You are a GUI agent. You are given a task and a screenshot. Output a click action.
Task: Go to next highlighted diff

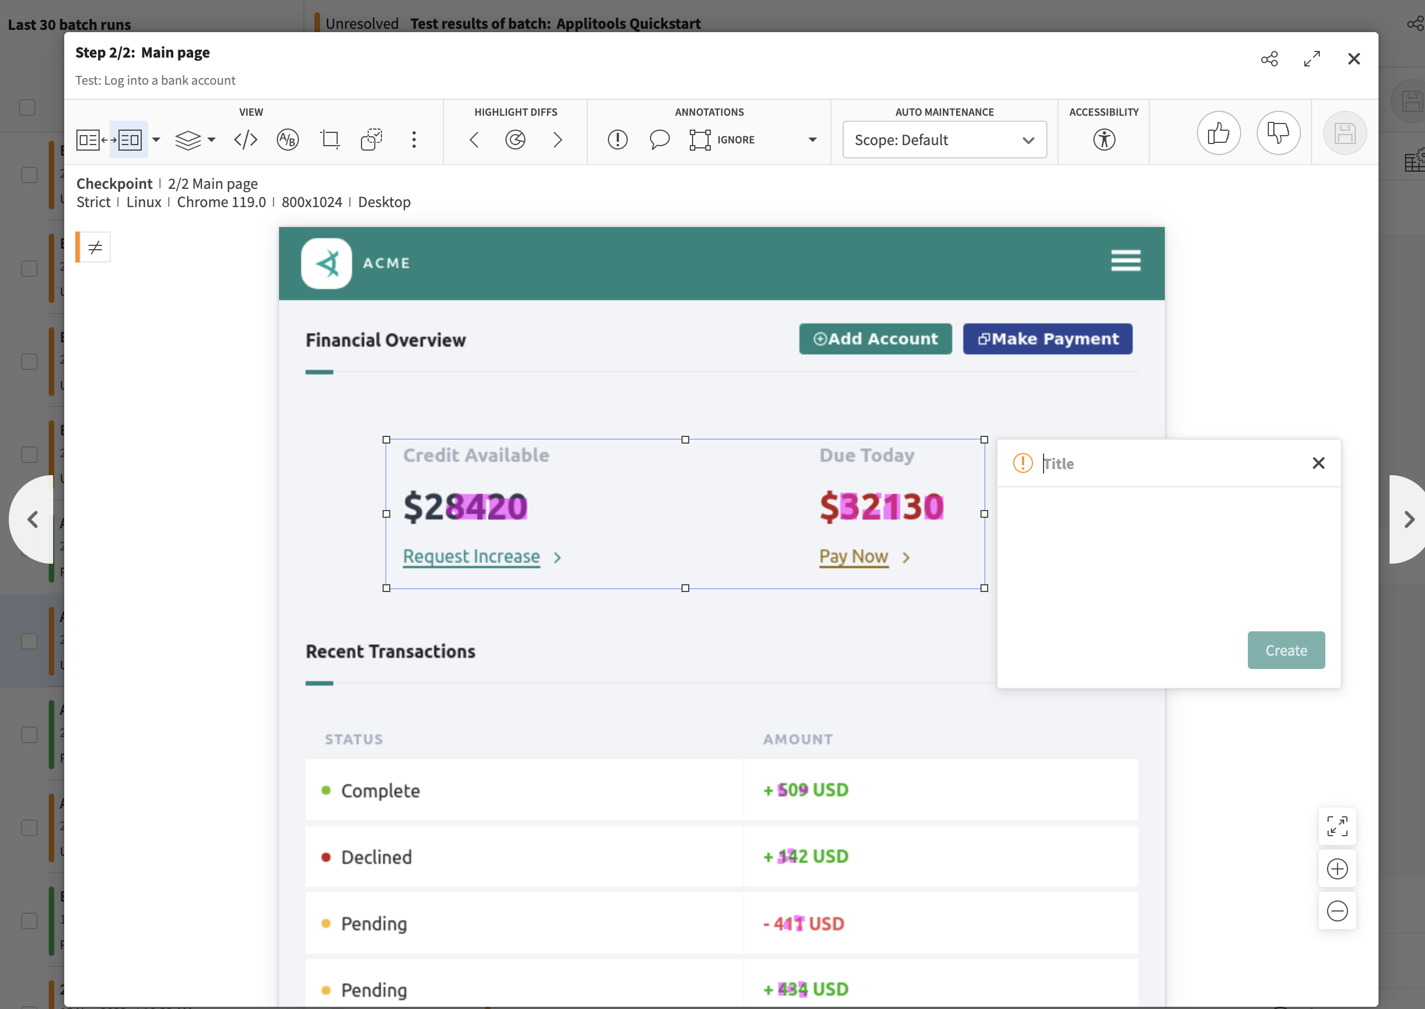tap(557, 140)
